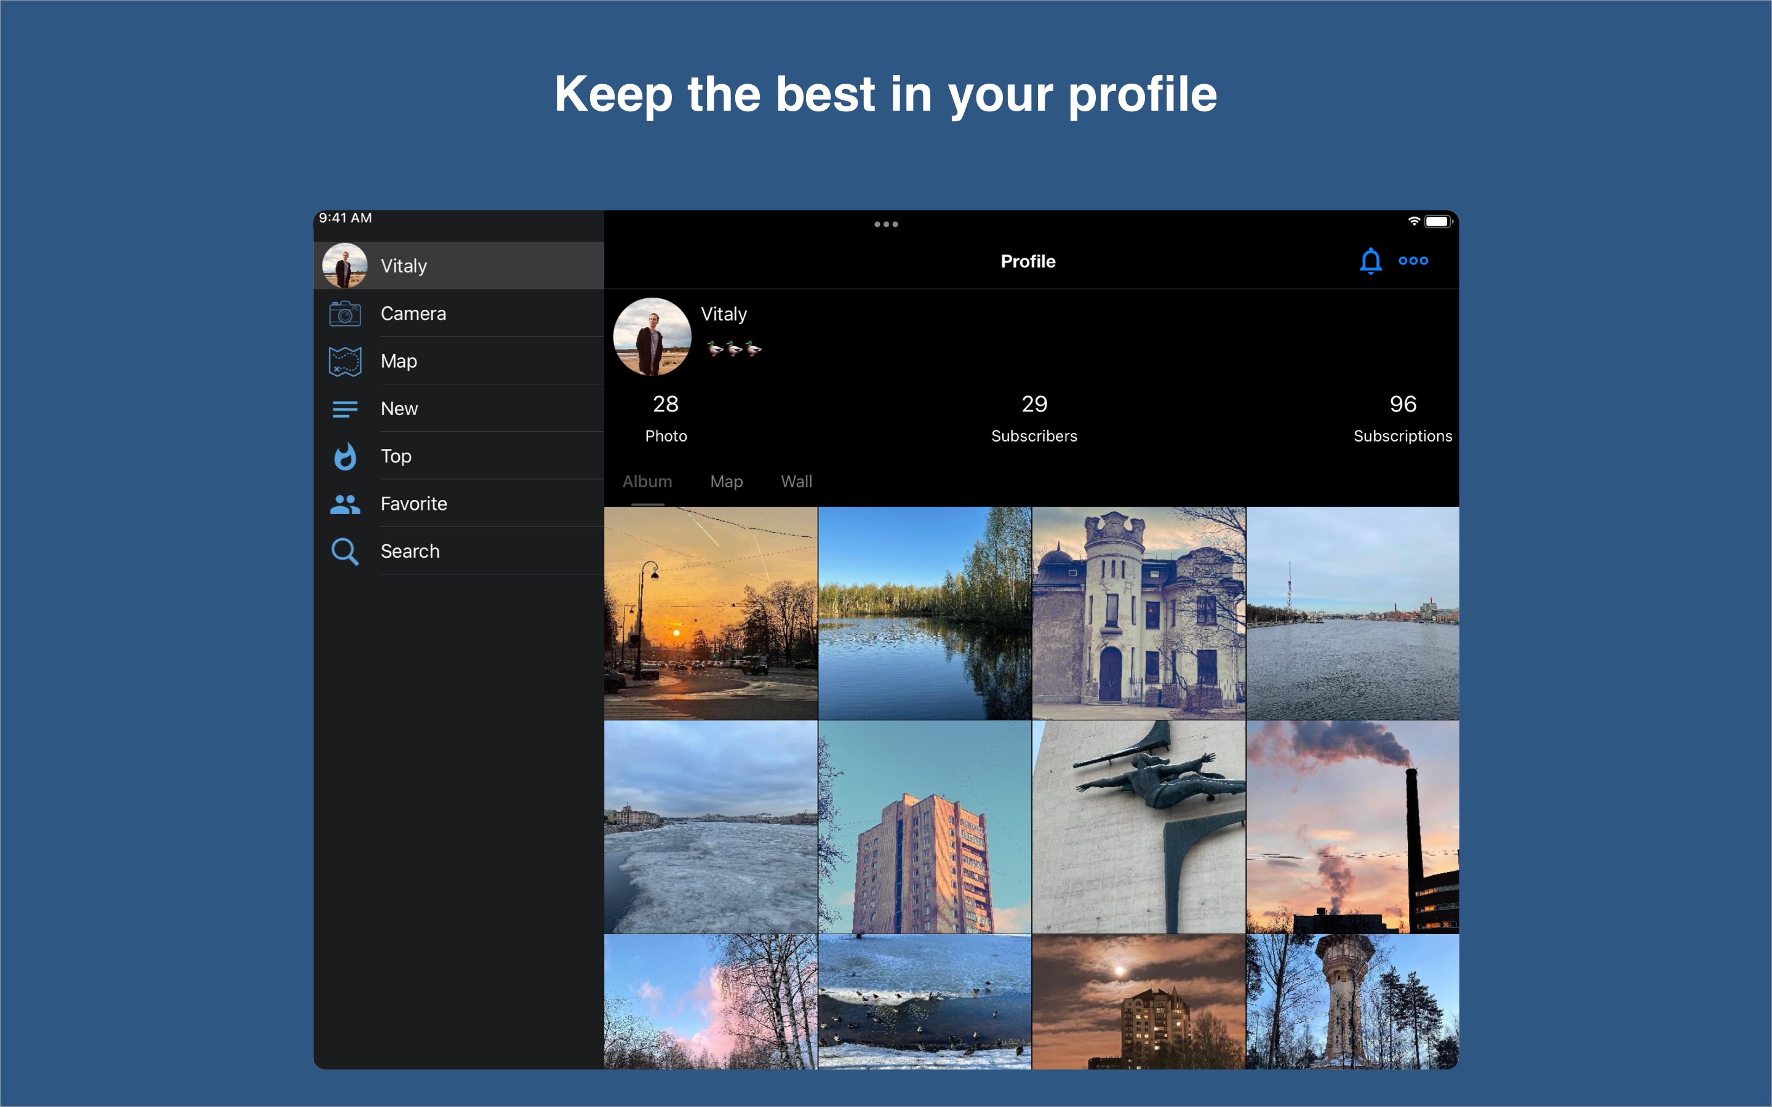Switch to the Album tab
Image resolution: width=1772 pixels, height=1107 pixels.
tap(647, 482)
